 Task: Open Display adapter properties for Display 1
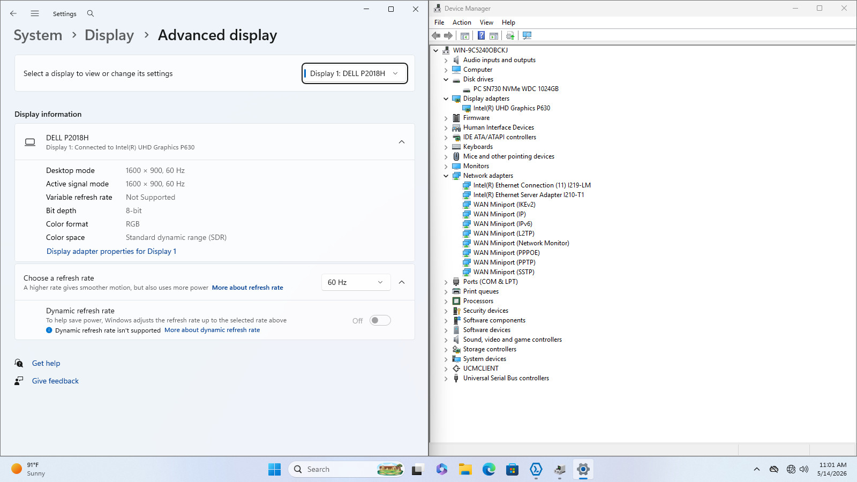click(x=111, y=251)
